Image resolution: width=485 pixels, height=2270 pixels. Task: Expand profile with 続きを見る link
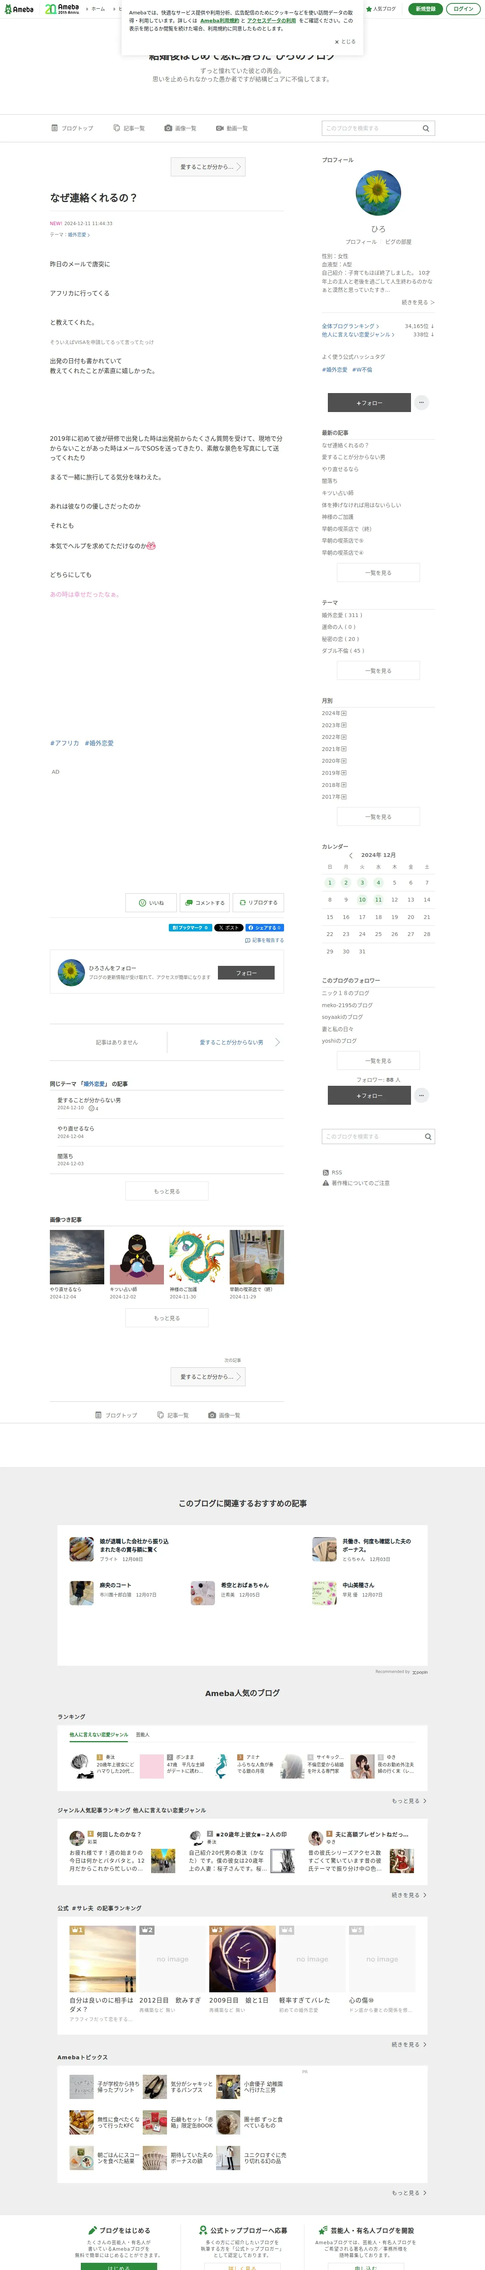pyautogui.click(x=418, y=302)
